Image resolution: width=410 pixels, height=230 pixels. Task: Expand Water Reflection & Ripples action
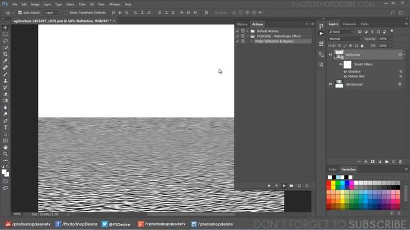coord(252,41)
